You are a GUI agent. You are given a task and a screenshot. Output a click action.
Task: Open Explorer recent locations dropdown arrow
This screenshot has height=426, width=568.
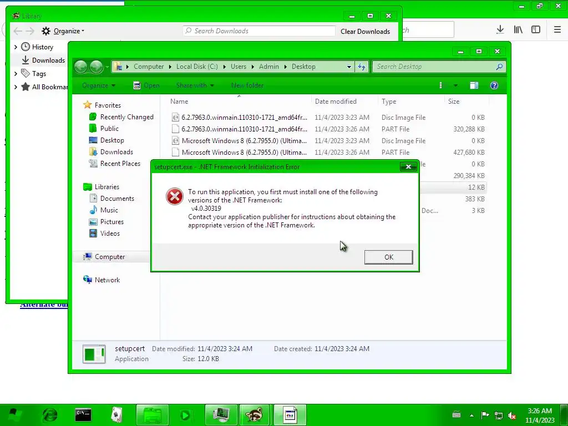(x=107, y=67)
